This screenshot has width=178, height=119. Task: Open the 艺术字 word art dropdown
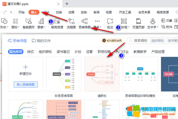[153, 27]
